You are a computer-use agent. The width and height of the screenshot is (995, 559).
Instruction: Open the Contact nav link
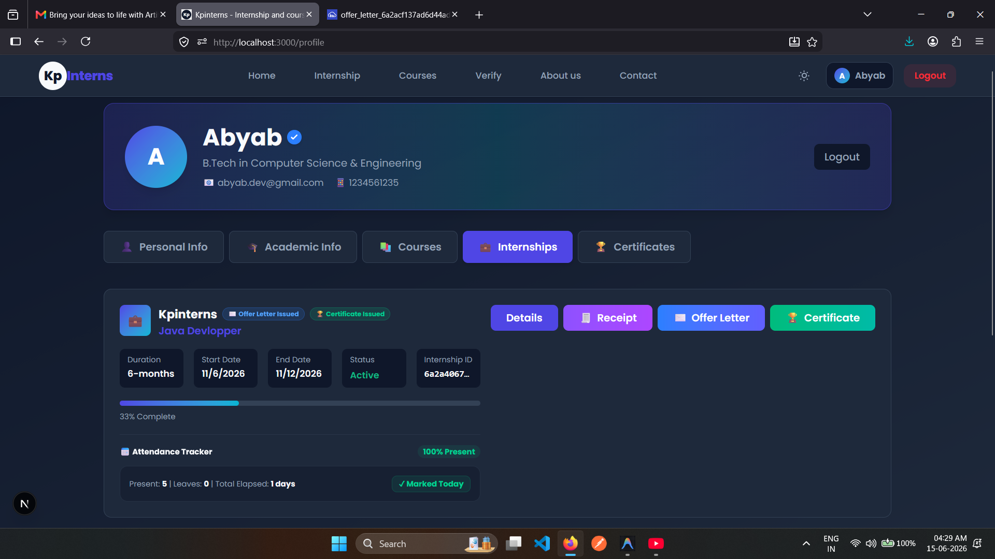coord(638,76)
